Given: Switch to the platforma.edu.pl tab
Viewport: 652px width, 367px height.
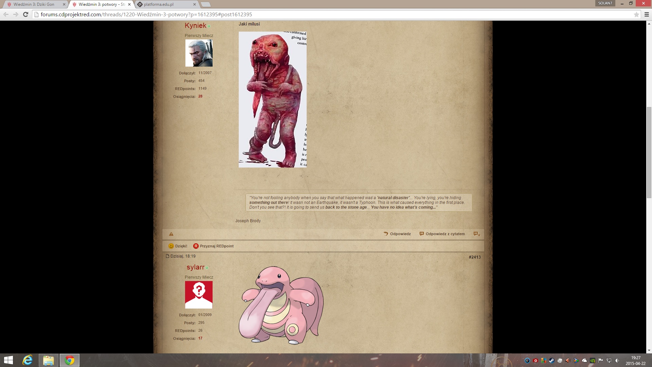Looking at the screenshot, I should [166, 4].
